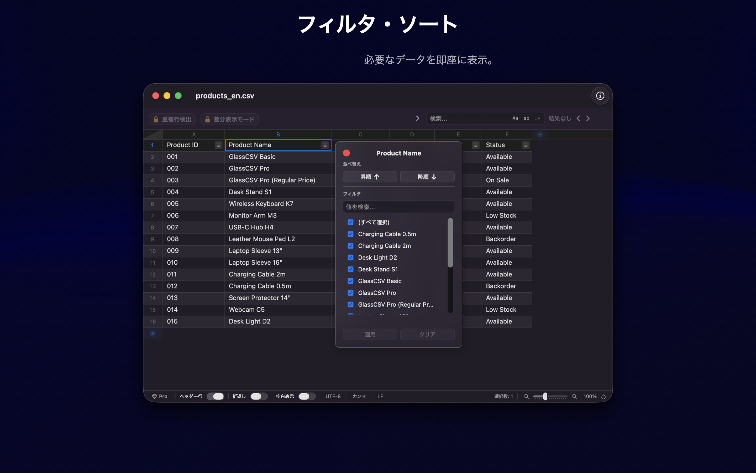Select the UTF-8 encoding item in the status bar
The image size is (756, 473).
click(333, 396)
